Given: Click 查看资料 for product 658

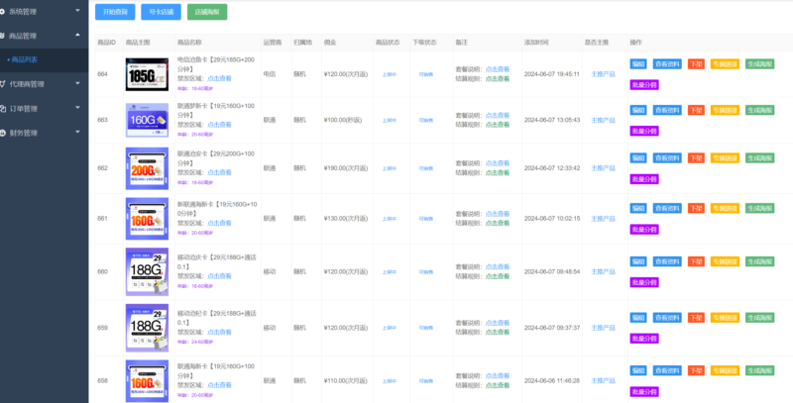Looking at the screenshot, I should point(667,370).
